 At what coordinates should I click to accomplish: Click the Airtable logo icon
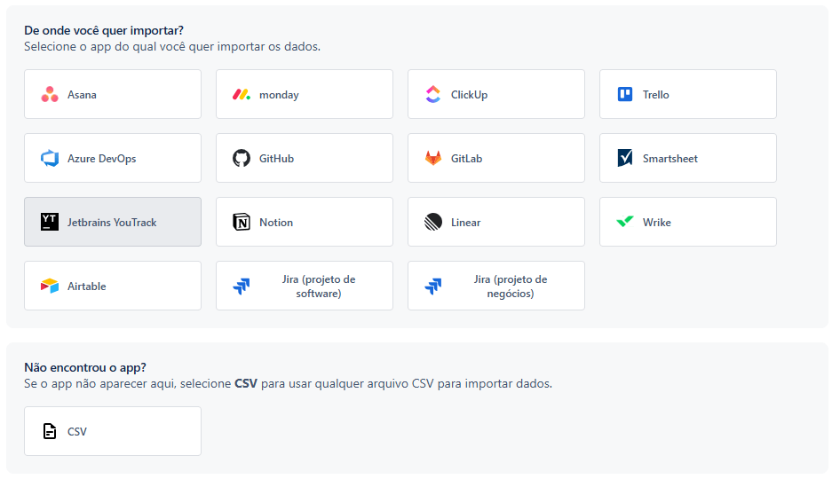click(x=50, y=287)
